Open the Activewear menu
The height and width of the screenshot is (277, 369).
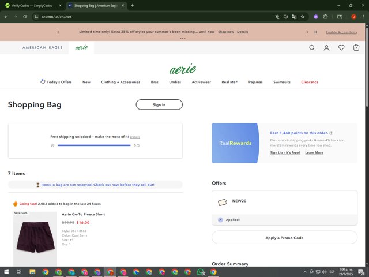[x=201, y=82]
